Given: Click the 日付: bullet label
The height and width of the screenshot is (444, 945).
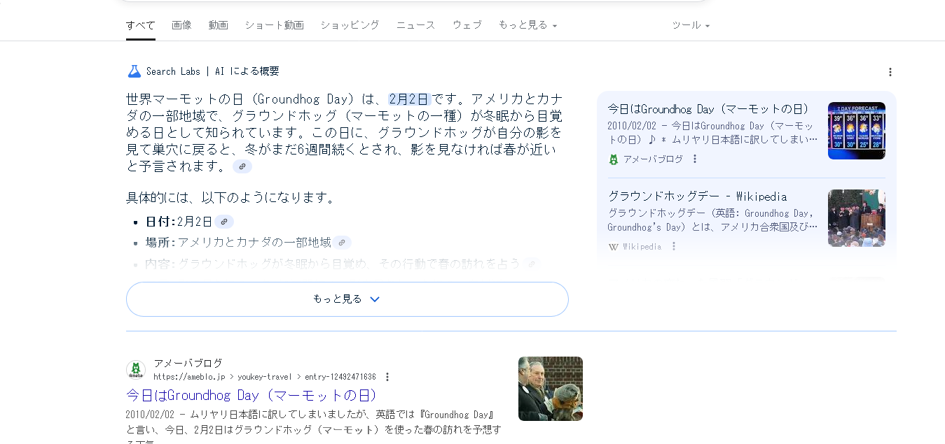Looking at the screenshot, I should [161, 222].
